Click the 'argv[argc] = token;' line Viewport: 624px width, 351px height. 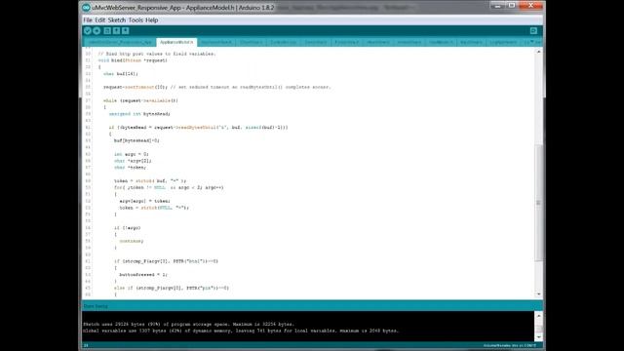145,201
